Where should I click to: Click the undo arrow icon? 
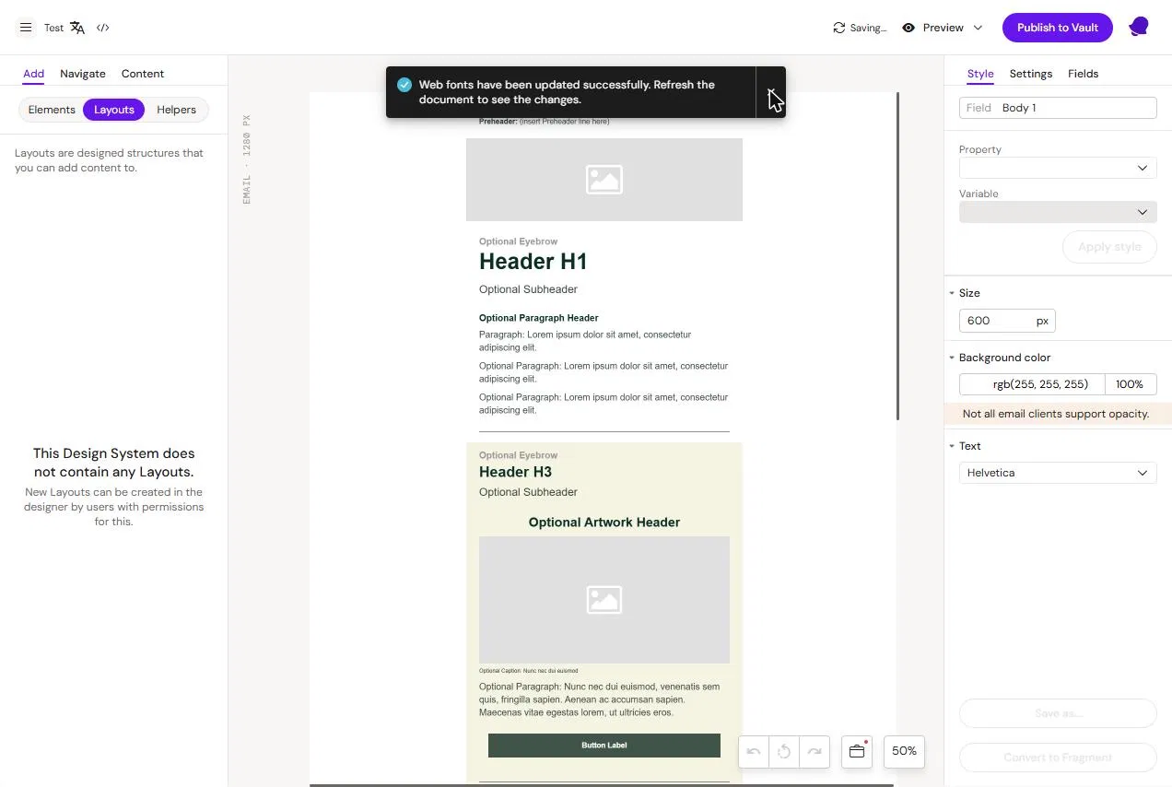(x=754, y=752)
